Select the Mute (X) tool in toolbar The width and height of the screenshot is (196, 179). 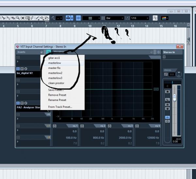pyautogui.click(x=23, y=18)
